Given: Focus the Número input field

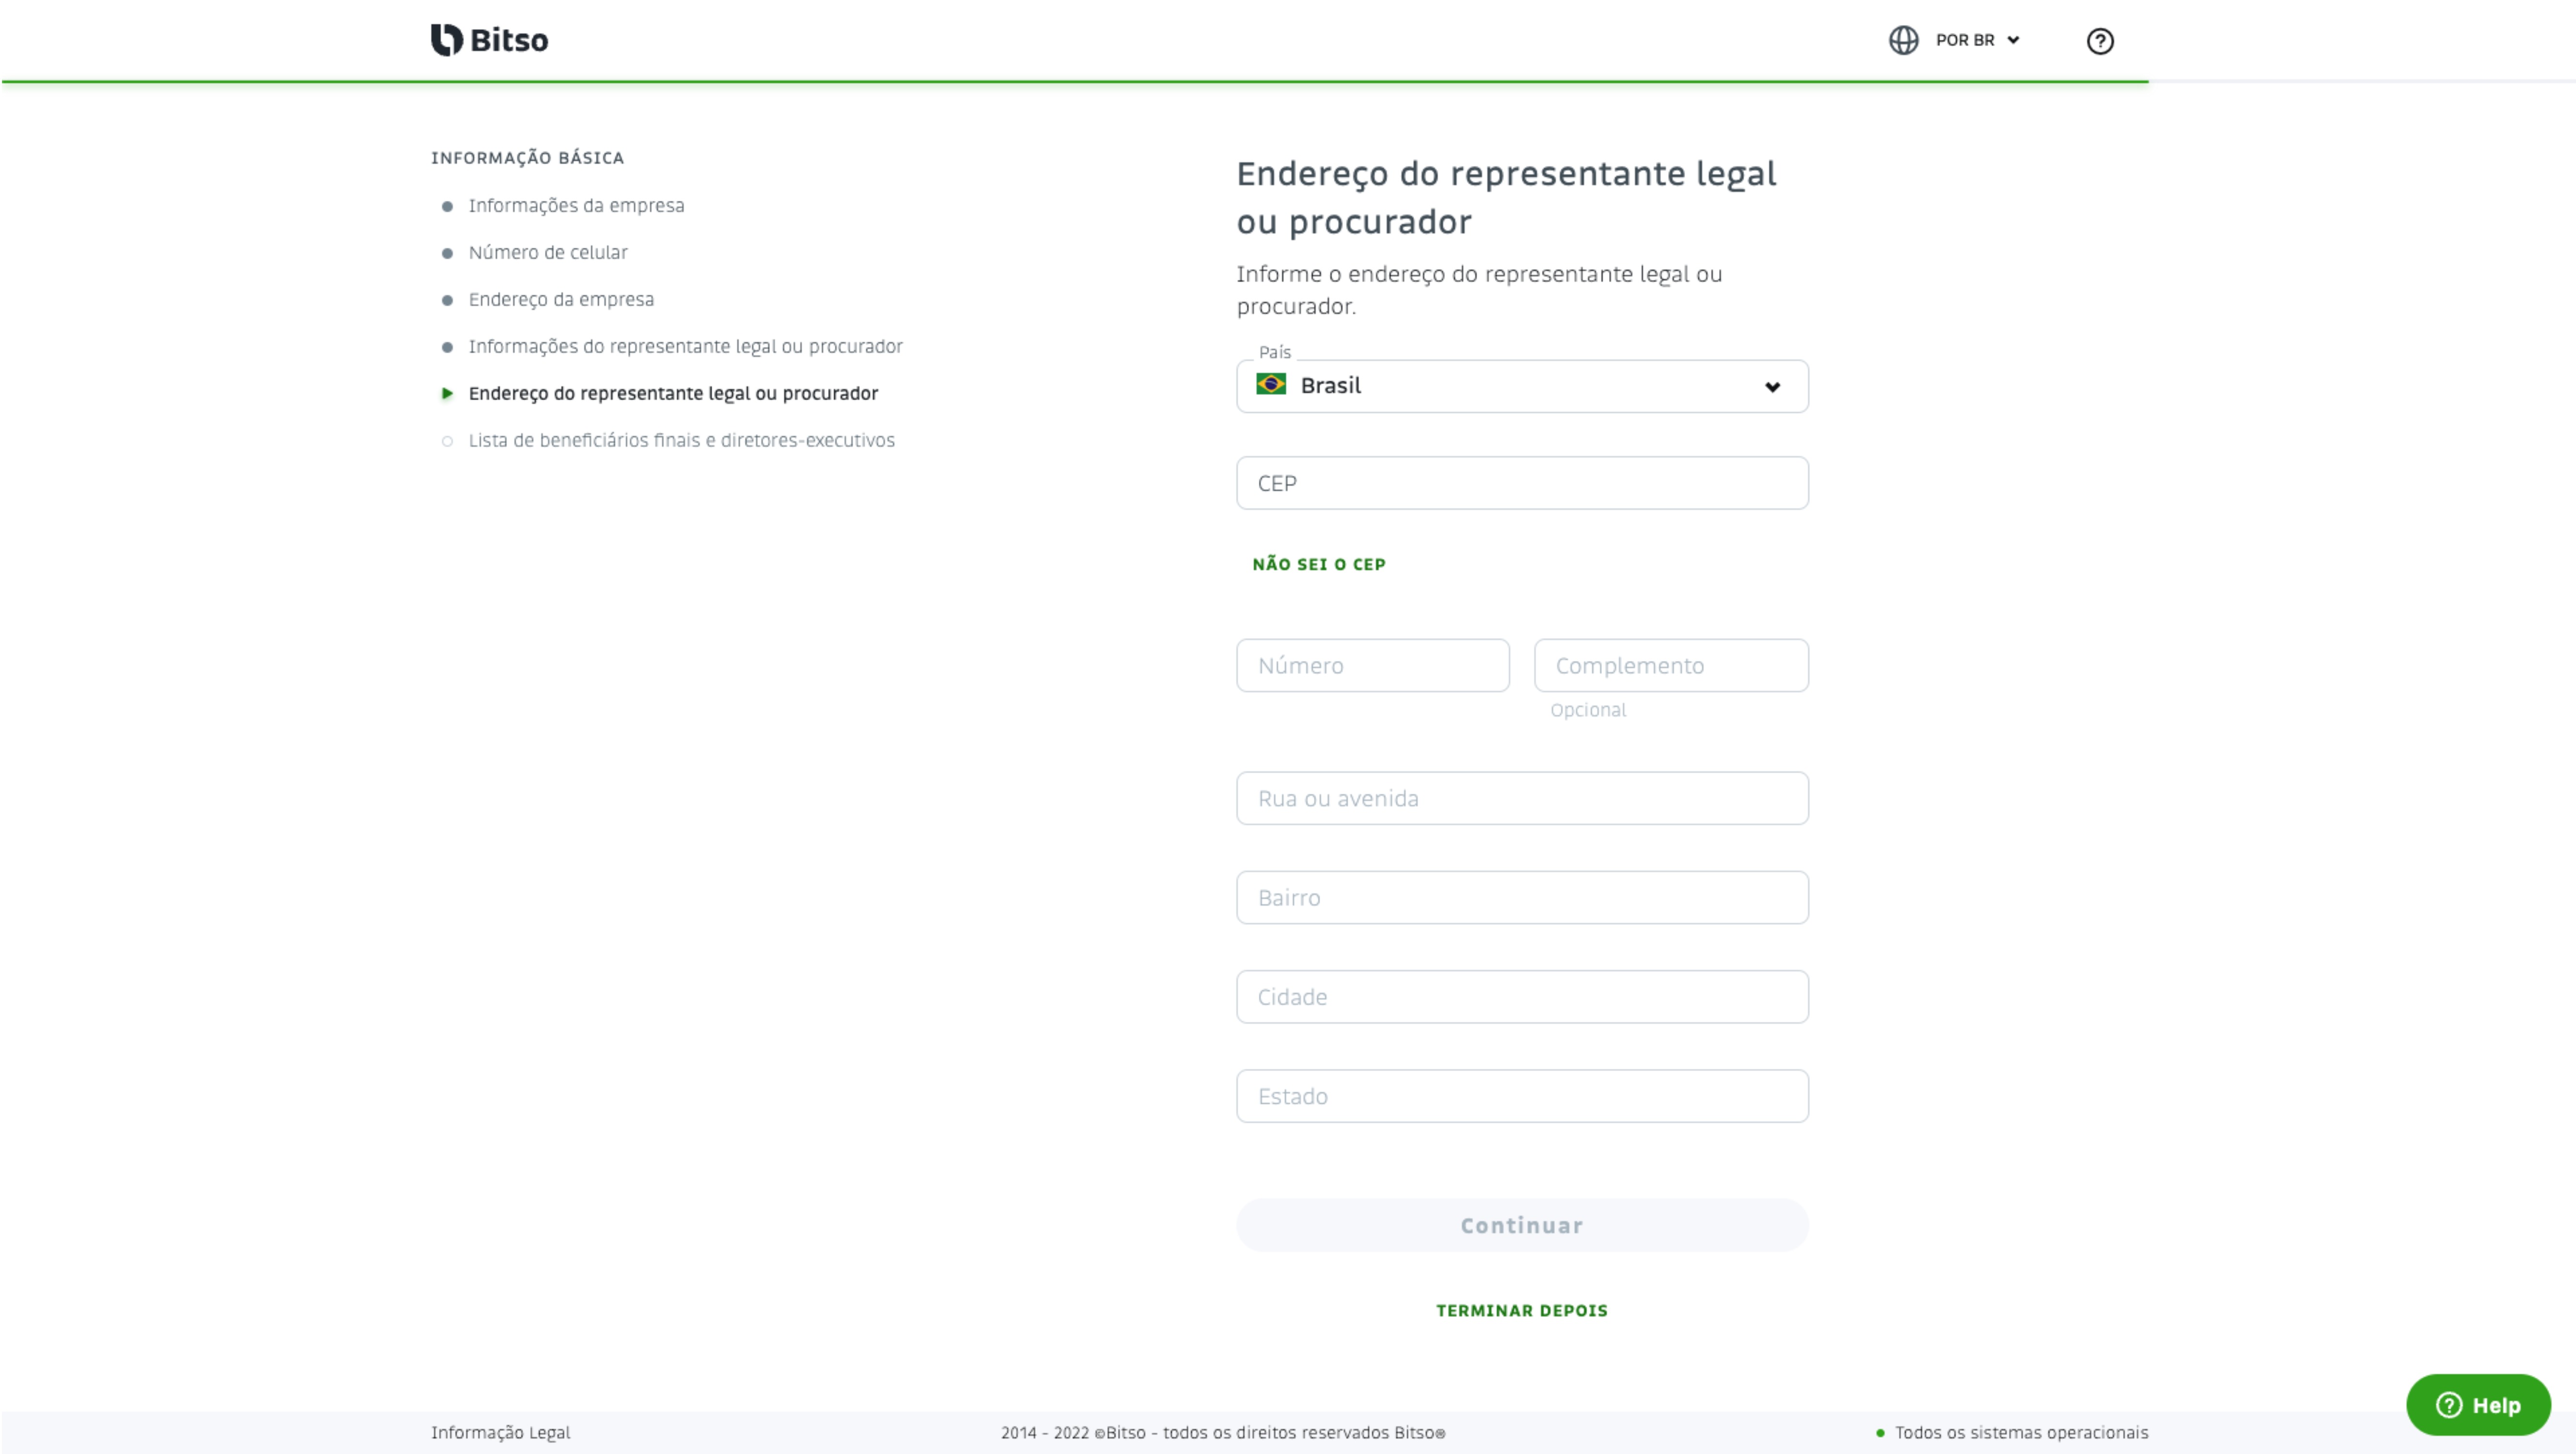Looking at the screenshot, I should pyautogui.click(x=1373, y=665).
